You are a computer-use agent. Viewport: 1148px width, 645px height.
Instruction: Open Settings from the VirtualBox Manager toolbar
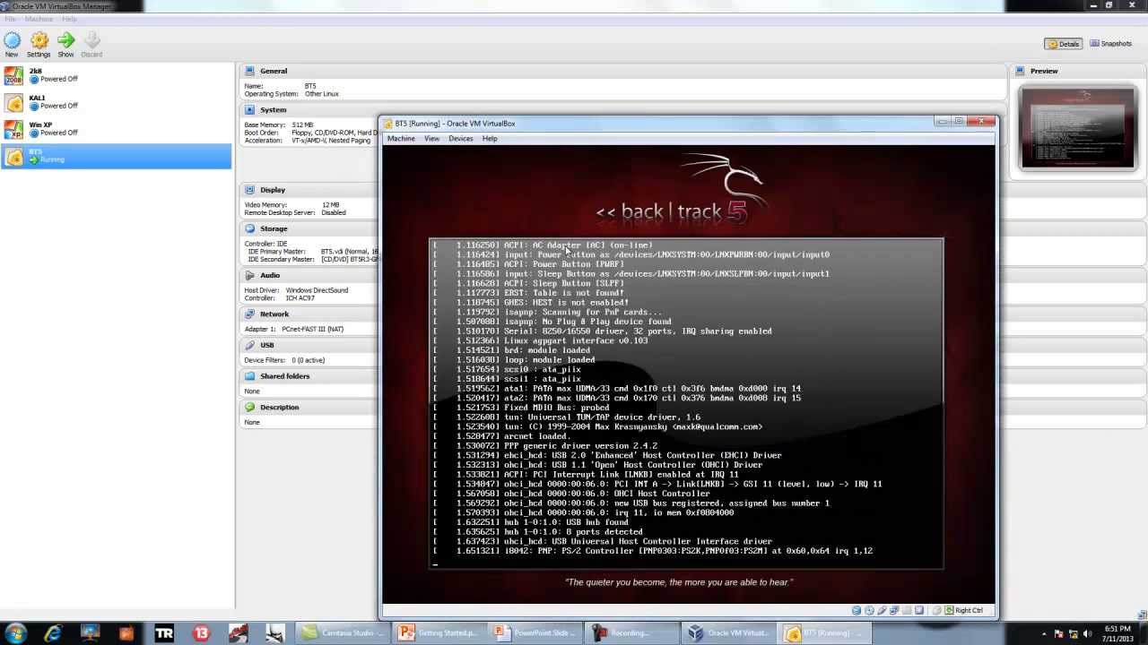[39, 44]
